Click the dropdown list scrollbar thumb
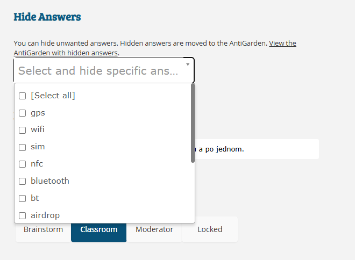 click(193, 123)
